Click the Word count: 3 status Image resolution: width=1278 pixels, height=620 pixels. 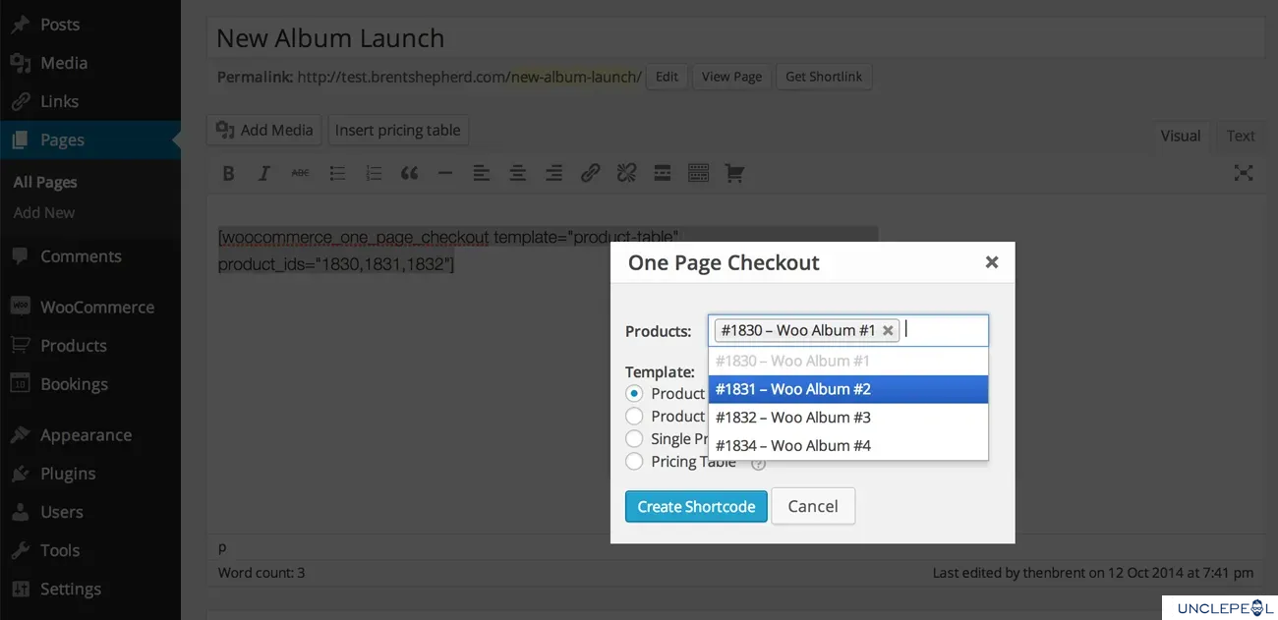point(261,572)
